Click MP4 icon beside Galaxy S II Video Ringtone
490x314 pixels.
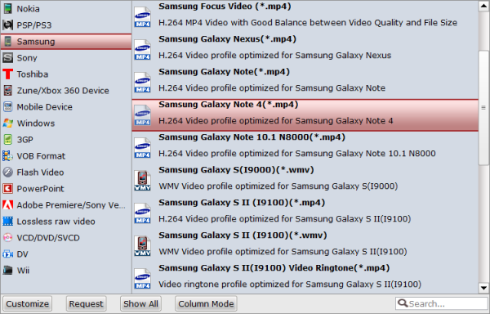(x=142, y=279)
